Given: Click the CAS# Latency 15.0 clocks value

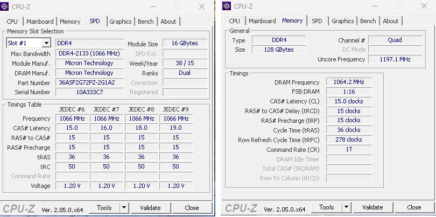Looking at the screenshot, I should click(x=349, y=101).
